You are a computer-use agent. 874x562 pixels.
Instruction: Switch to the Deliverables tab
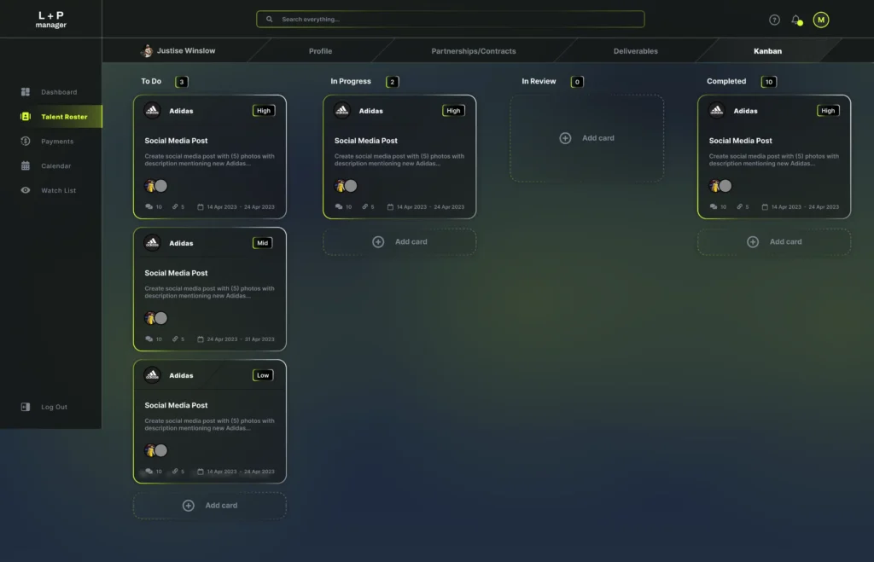coord(635,50)
